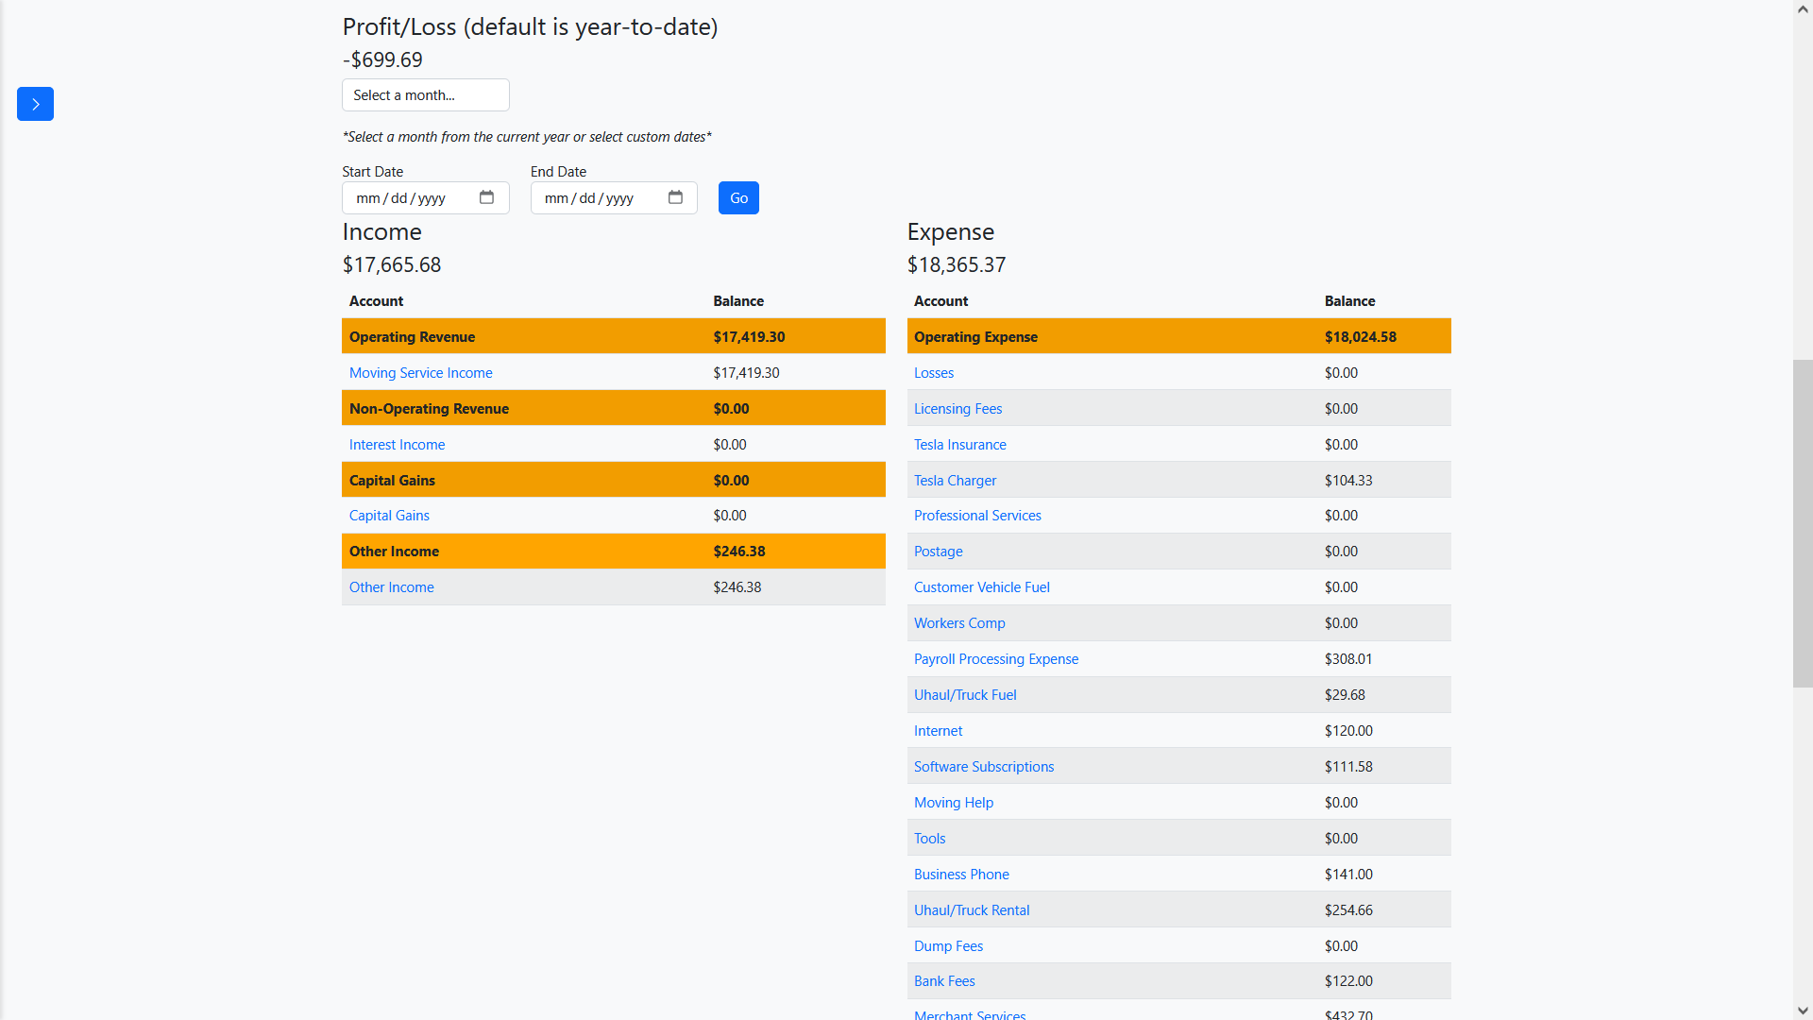Screen dimensions: 1813x1020
Task: Open the Tesla Charger expense account
Action: coord(955,480)
